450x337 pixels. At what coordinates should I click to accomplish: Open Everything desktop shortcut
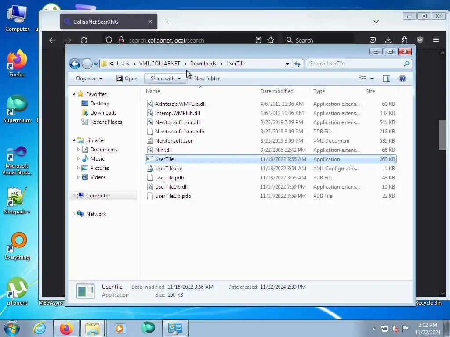(x=17, y=246)
